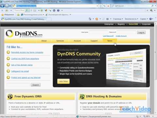
Task: Open the zoom level 100% dropdown in status bar
Action: (153, 116)
